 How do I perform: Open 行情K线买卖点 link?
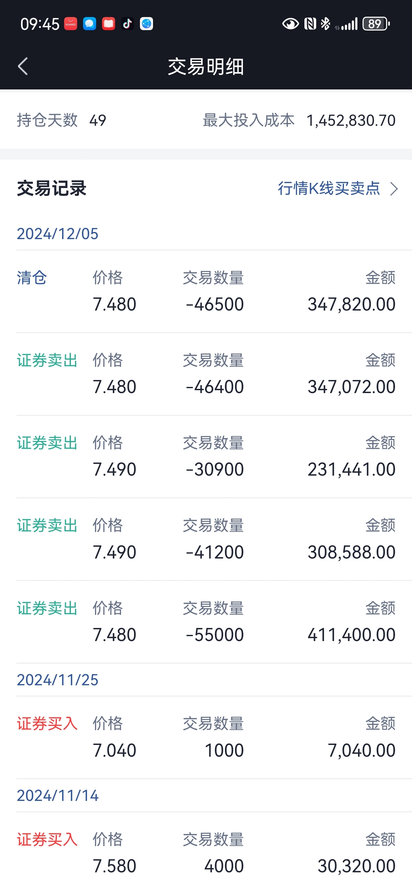point(329,188)
